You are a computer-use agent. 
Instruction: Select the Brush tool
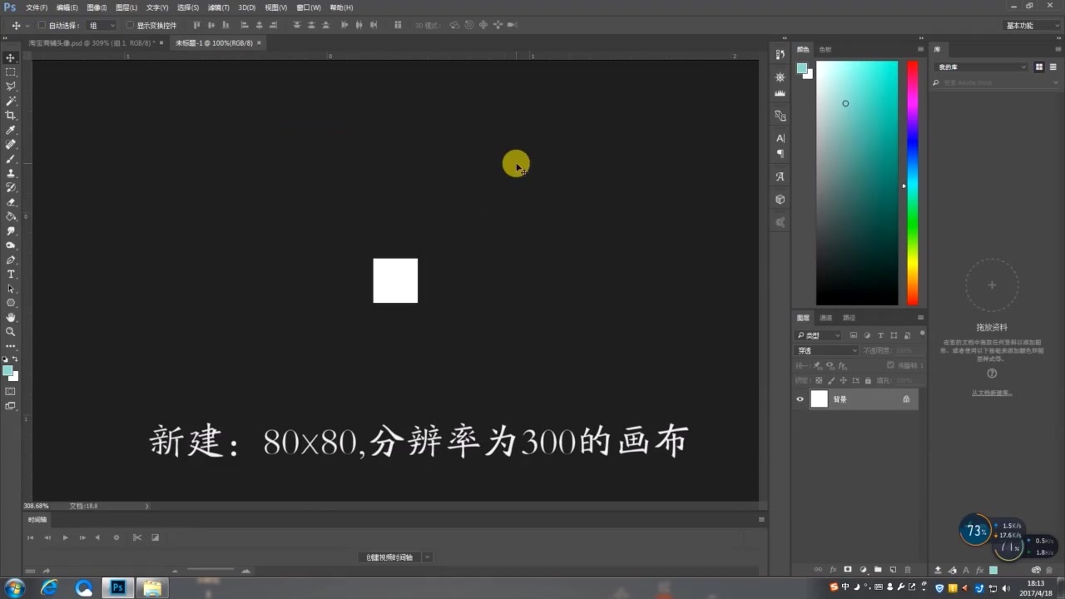(11, 159)
